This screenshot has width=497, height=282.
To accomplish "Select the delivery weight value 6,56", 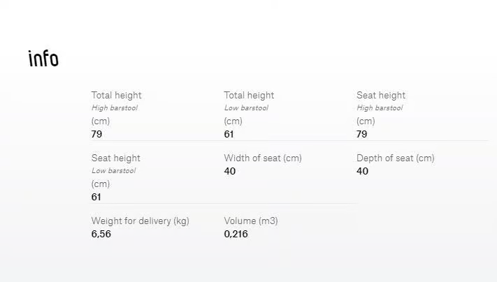I will pyautogui.click(x=101, y=235).
